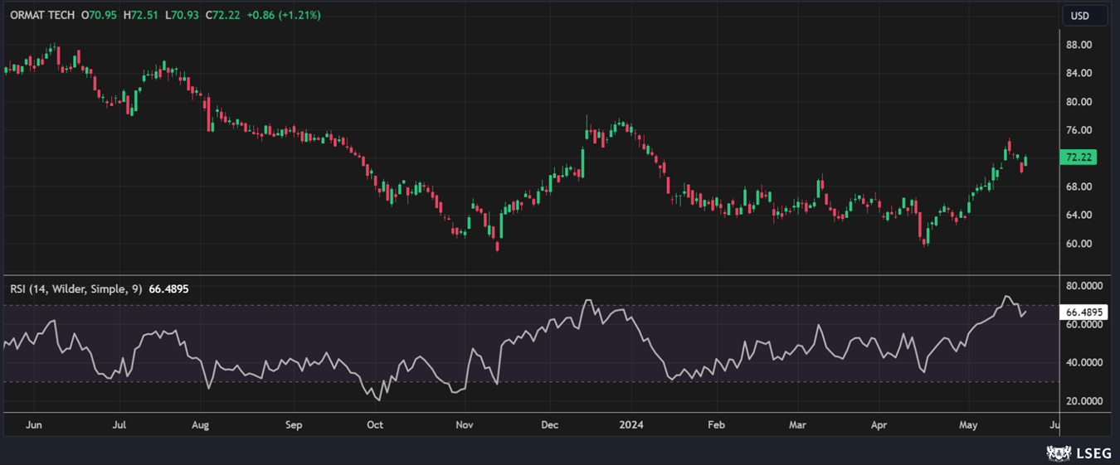Click the green 72.22 current price tag

click(1079, 157)
